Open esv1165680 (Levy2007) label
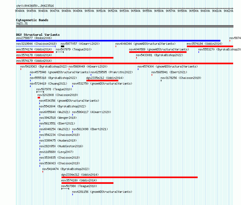Viewport: 241px width, 205px height. tap(56, 152)
